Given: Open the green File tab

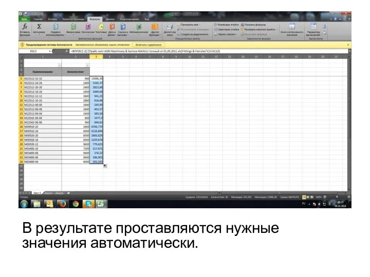Looking at the screenshot, I should [24, 19].
